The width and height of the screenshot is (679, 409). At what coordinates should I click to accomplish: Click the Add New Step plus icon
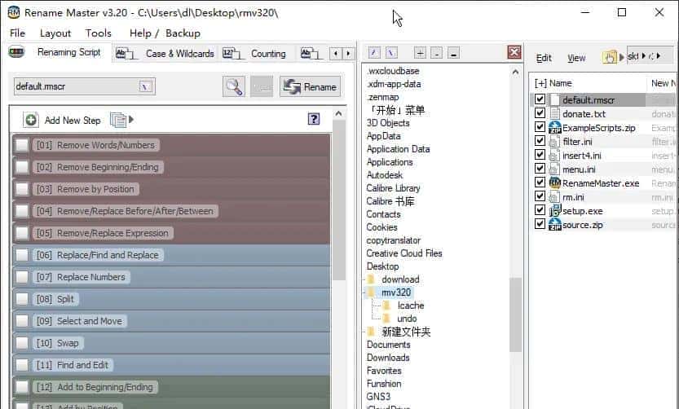31,120
